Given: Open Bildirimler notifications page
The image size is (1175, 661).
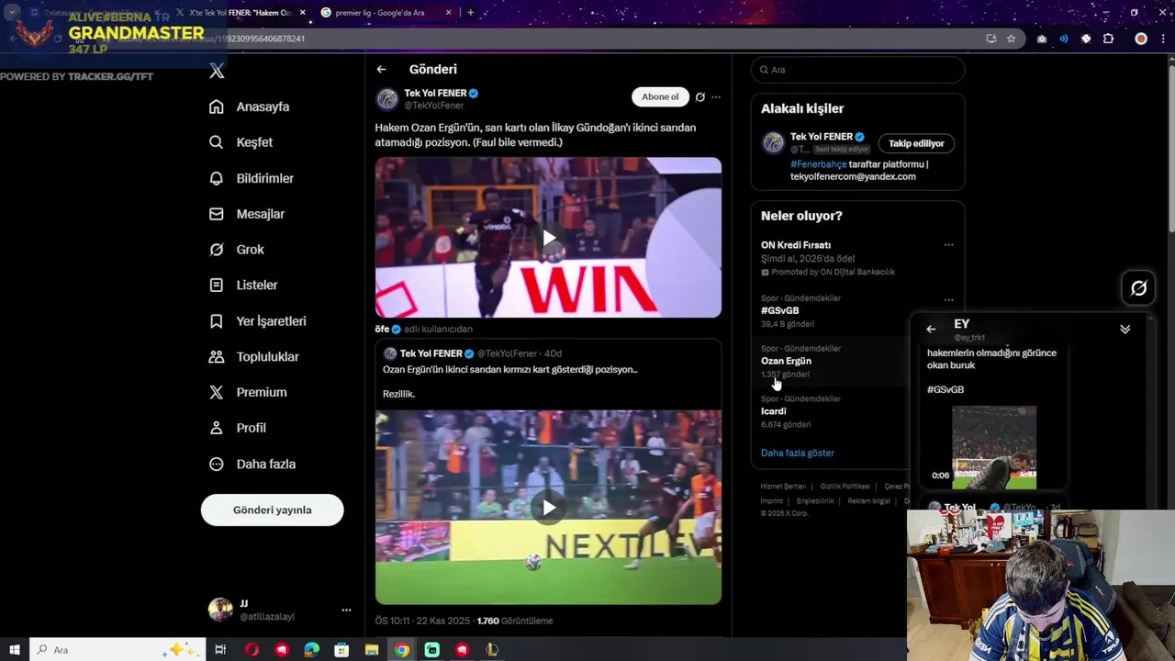Looking at the screenshot, I should click(x=251, y=178).
